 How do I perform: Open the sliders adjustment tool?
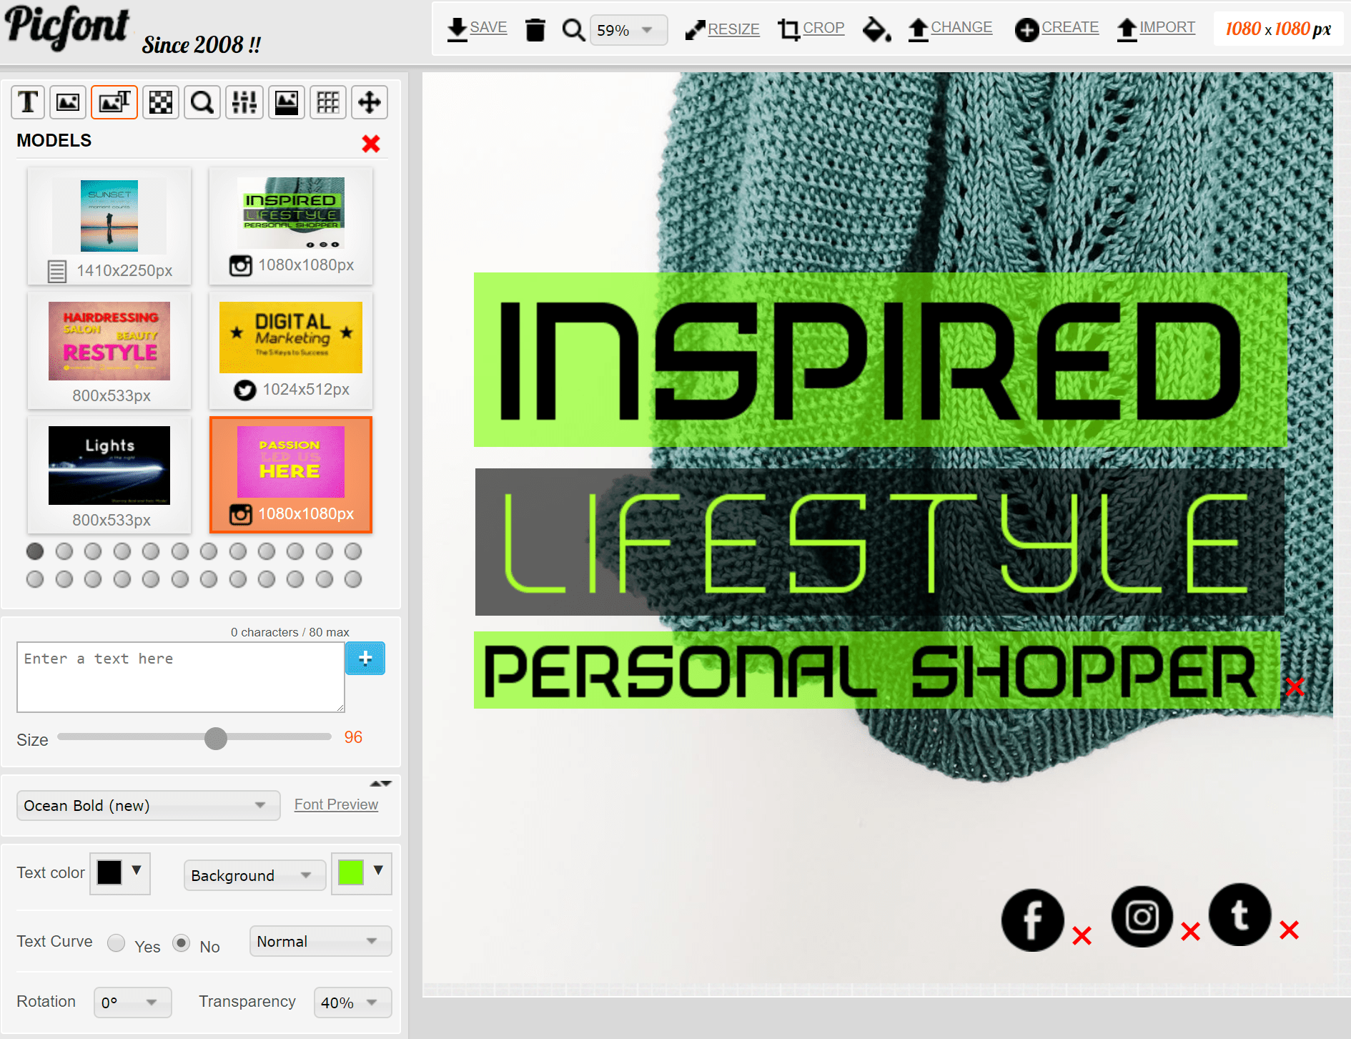(x=244, y=102)
